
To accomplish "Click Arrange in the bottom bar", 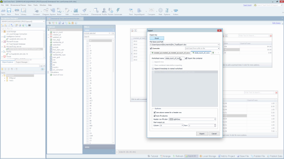I will 166,156.
